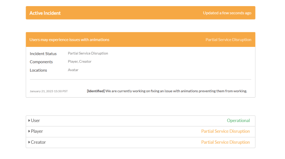The image size is (285, 159).
Task: Click the Operational status for User
Action: pos(238,120)
